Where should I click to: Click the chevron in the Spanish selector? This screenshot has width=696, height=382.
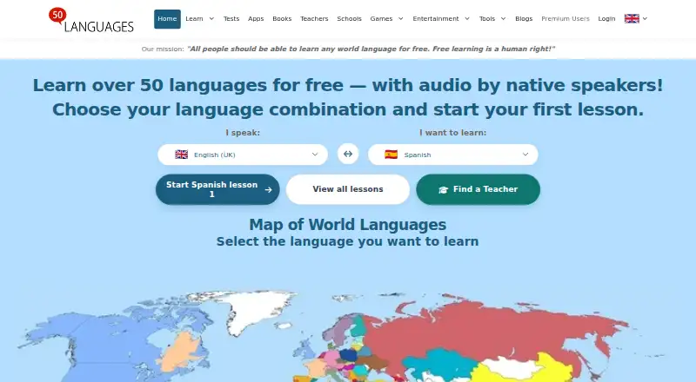525,155
